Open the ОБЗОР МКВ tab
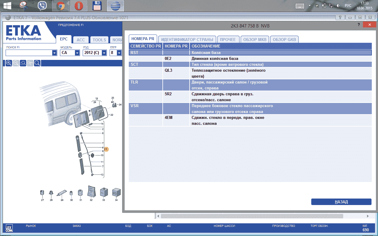378x236 pixels. click(255, 39)
